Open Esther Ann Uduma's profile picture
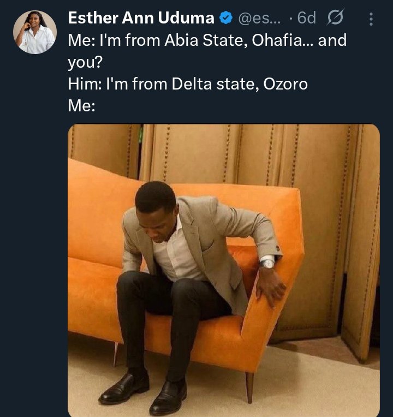Viewport: 393px width, 417px height. pos(35,32)
